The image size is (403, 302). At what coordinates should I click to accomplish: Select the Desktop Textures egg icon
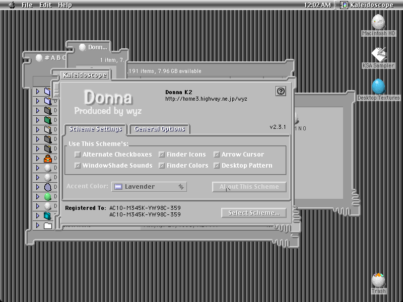(378, 86)
